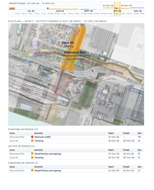Click the Zone 4A label on the map
Screen dimensions: 154x190
68,43
